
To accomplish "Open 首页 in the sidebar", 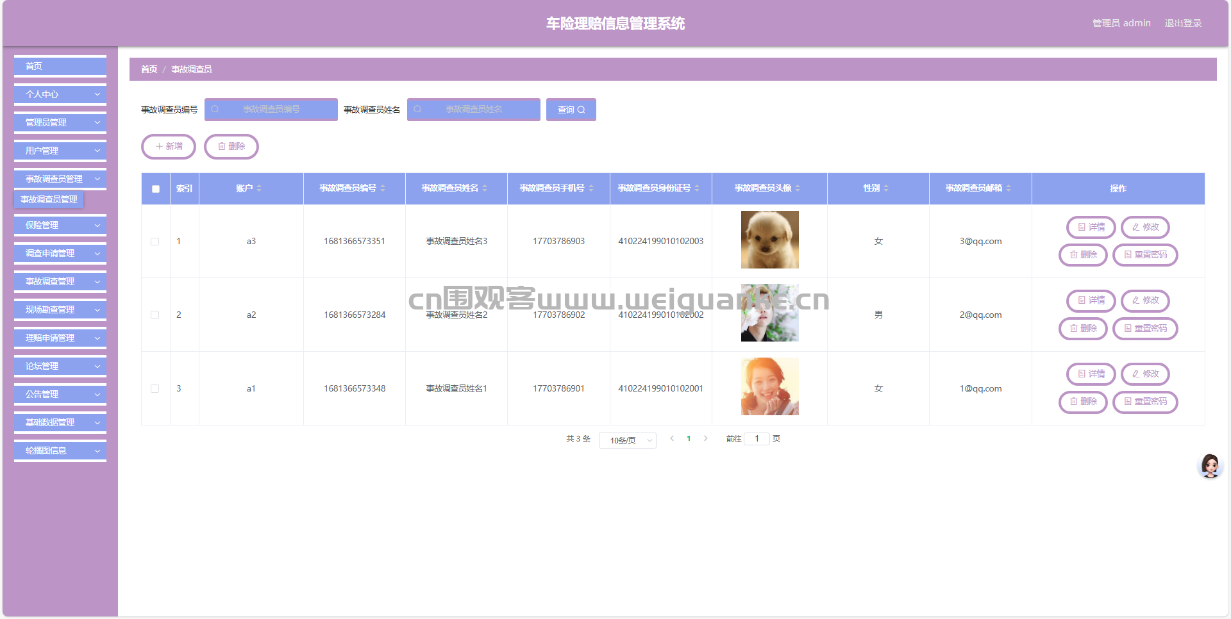I will (x=60, y=66).
